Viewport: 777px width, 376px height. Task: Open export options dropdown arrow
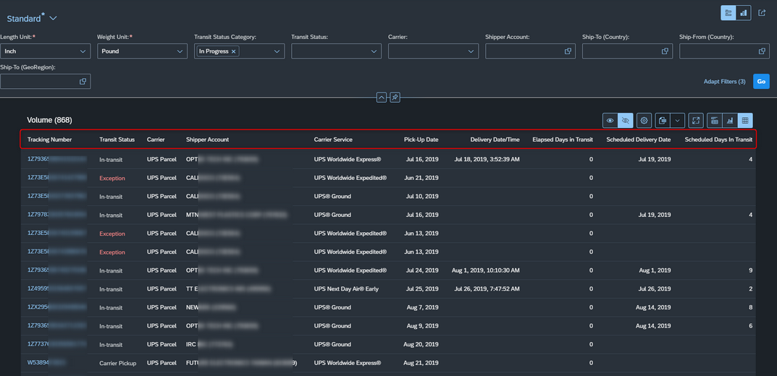pyautogui.click(x=677, y=120)
